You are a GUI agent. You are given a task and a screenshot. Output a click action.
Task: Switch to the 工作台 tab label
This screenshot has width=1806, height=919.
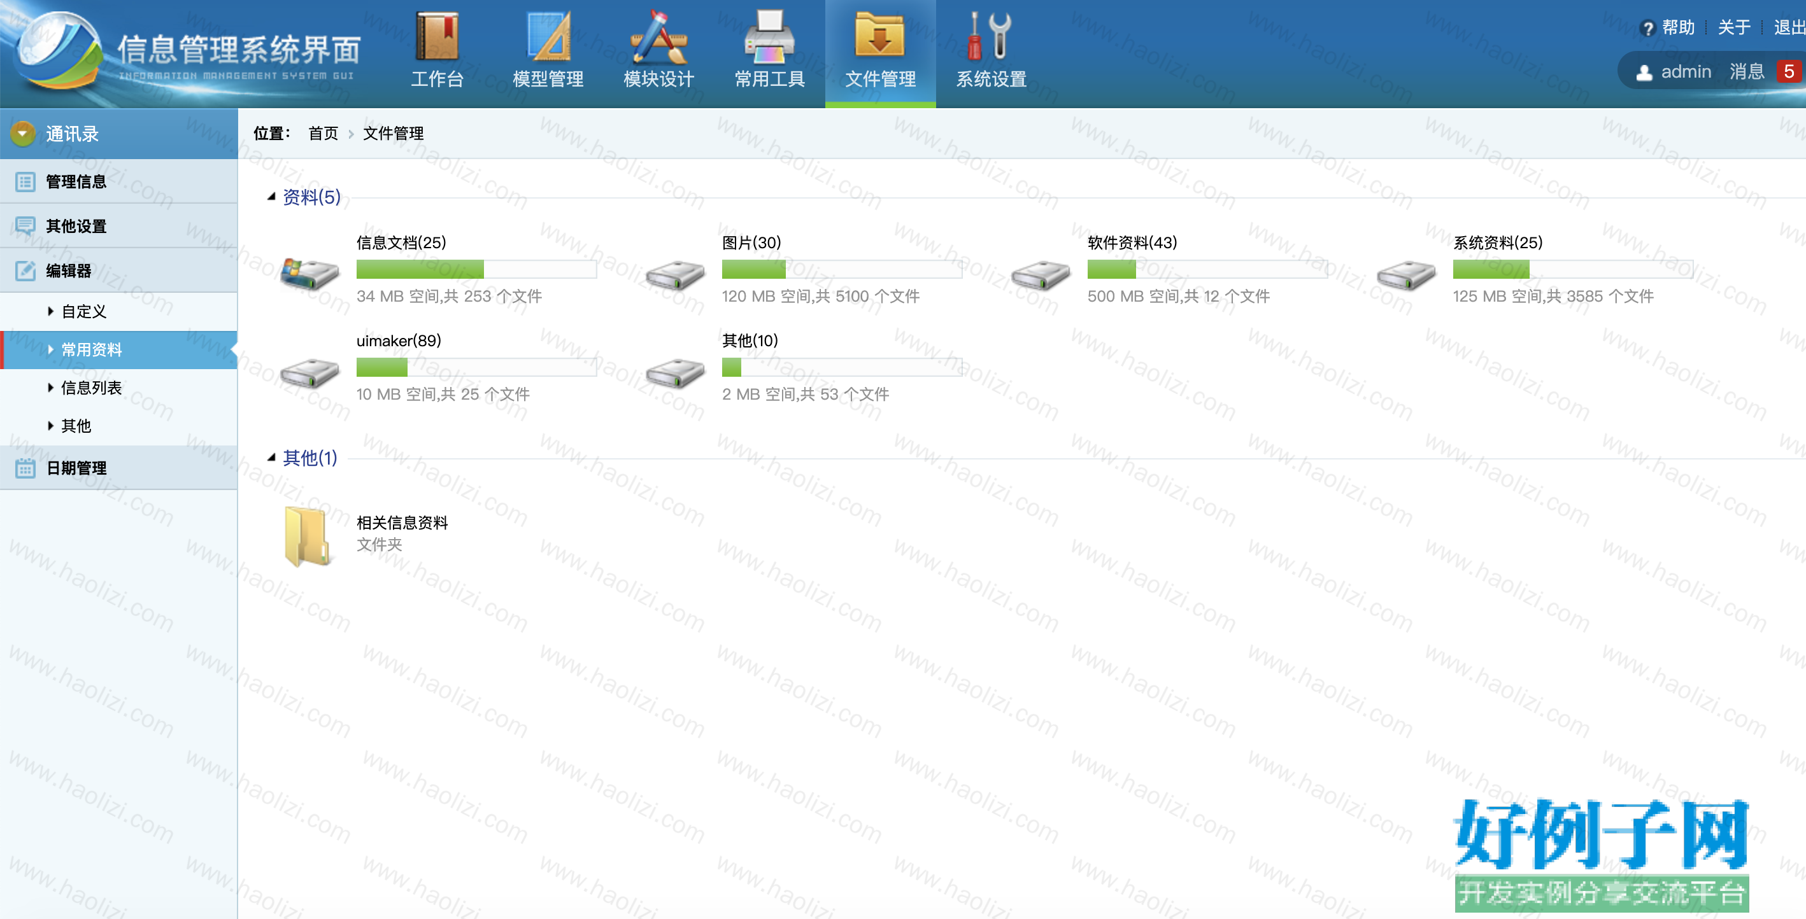437,79
